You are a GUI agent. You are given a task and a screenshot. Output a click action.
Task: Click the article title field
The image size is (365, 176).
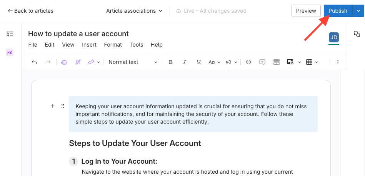[x=78, y=34]
